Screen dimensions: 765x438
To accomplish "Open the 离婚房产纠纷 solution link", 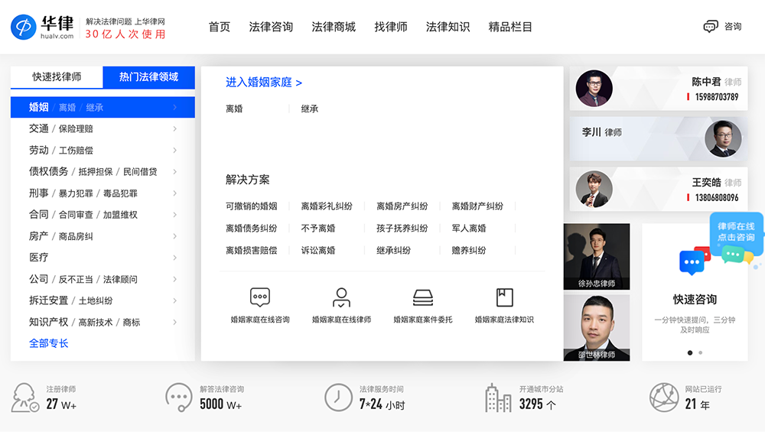I will pos(402,206).
